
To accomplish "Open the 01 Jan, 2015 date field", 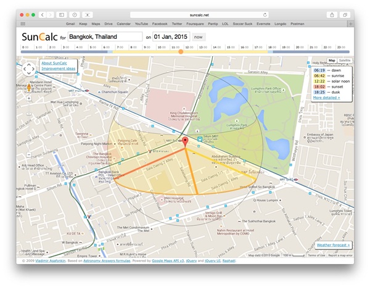I will [171, 37].
